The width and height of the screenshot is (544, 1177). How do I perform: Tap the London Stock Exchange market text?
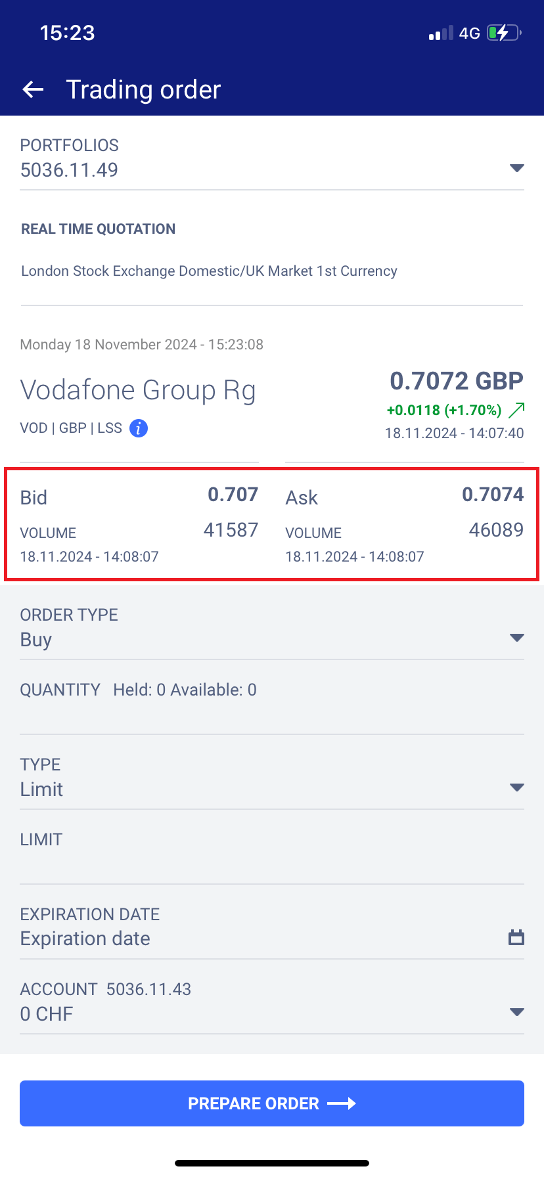tap(209, 271)
